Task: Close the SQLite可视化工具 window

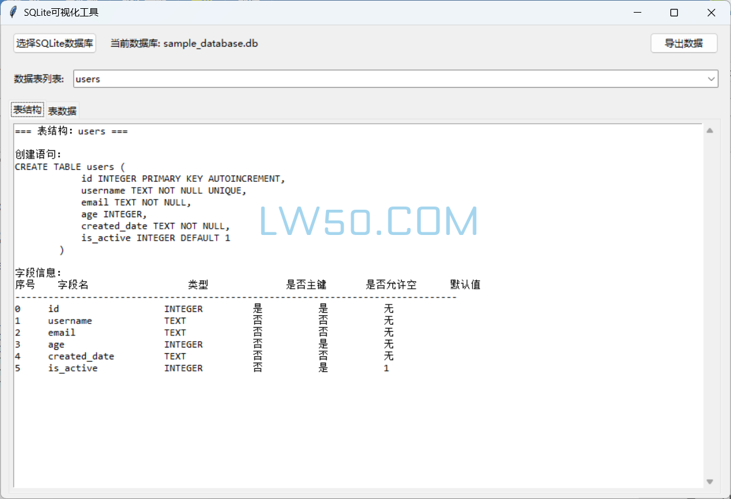Action: [x=711, y=13]
